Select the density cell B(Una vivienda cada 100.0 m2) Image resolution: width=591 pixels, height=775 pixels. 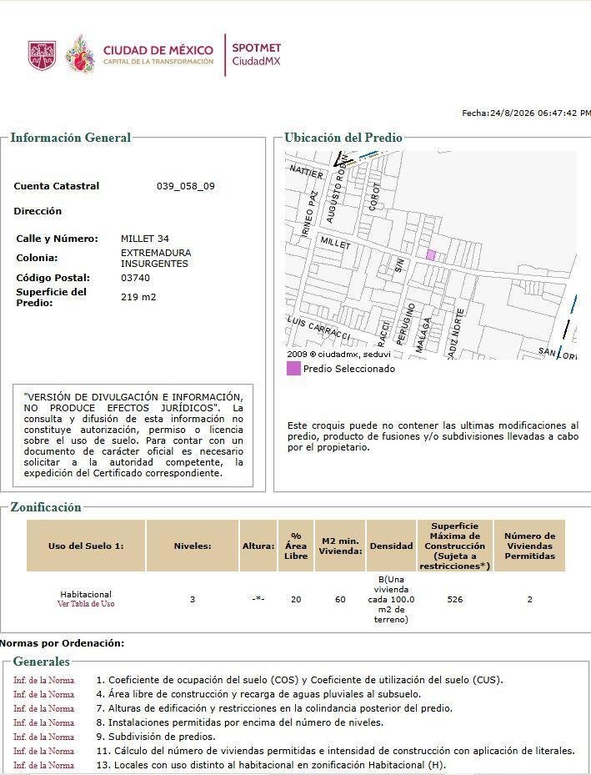[x=391, y=599]
